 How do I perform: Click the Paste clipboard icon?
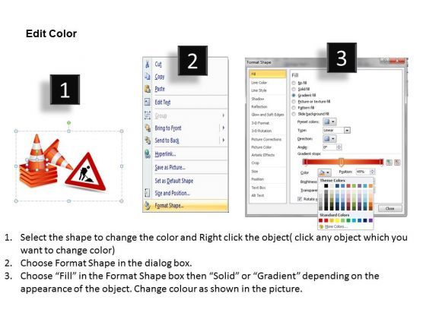point(148,89)
